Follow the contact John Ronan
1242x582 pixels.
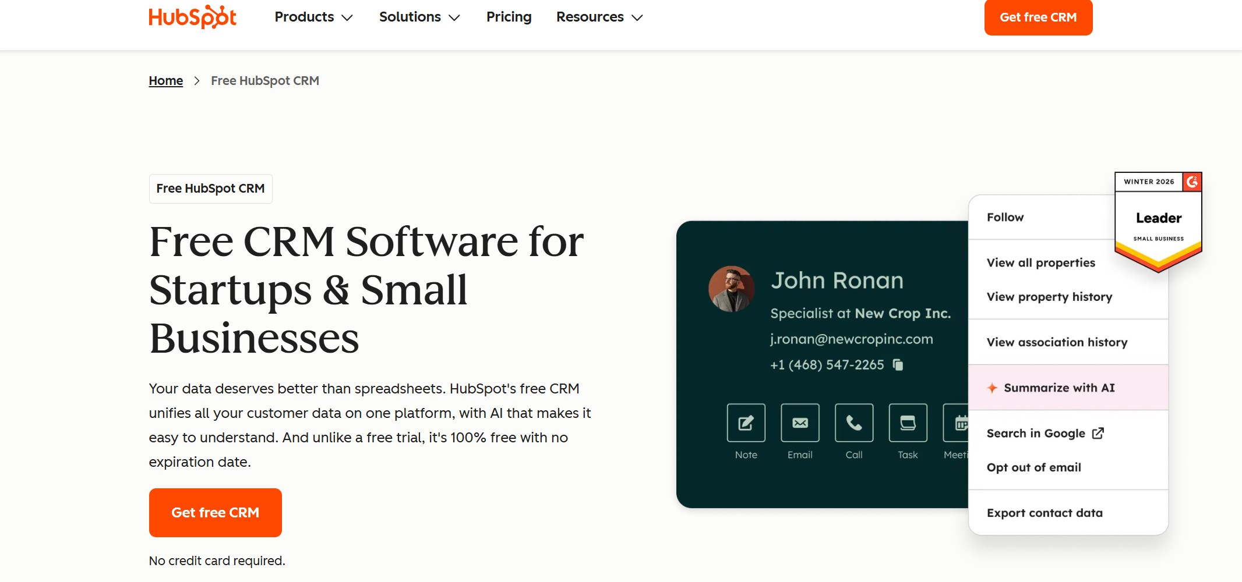click(1005, 217)
